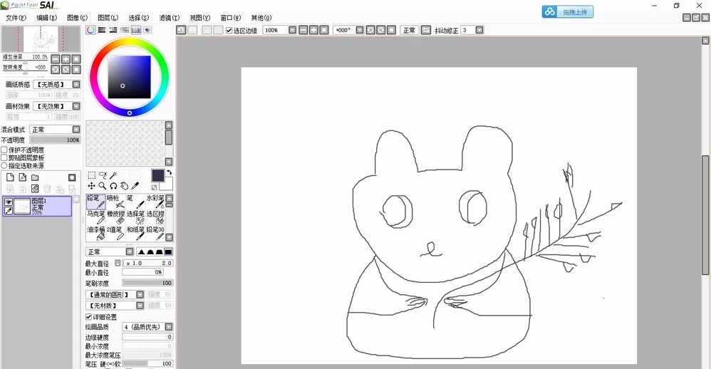Toggle the RGB slider panel
Screen dimensions: 711x369
point(102,30)
